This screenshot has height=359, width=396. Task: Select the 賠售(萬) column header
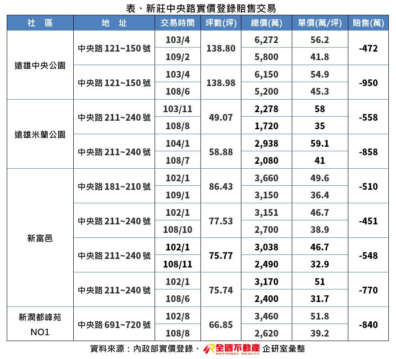pyautogui.click(x=368, y=23)
